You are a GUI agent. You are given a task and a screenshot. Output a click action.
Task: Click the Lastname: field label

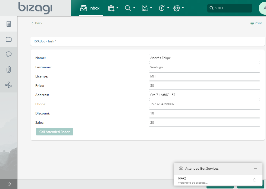coord(43,67)
